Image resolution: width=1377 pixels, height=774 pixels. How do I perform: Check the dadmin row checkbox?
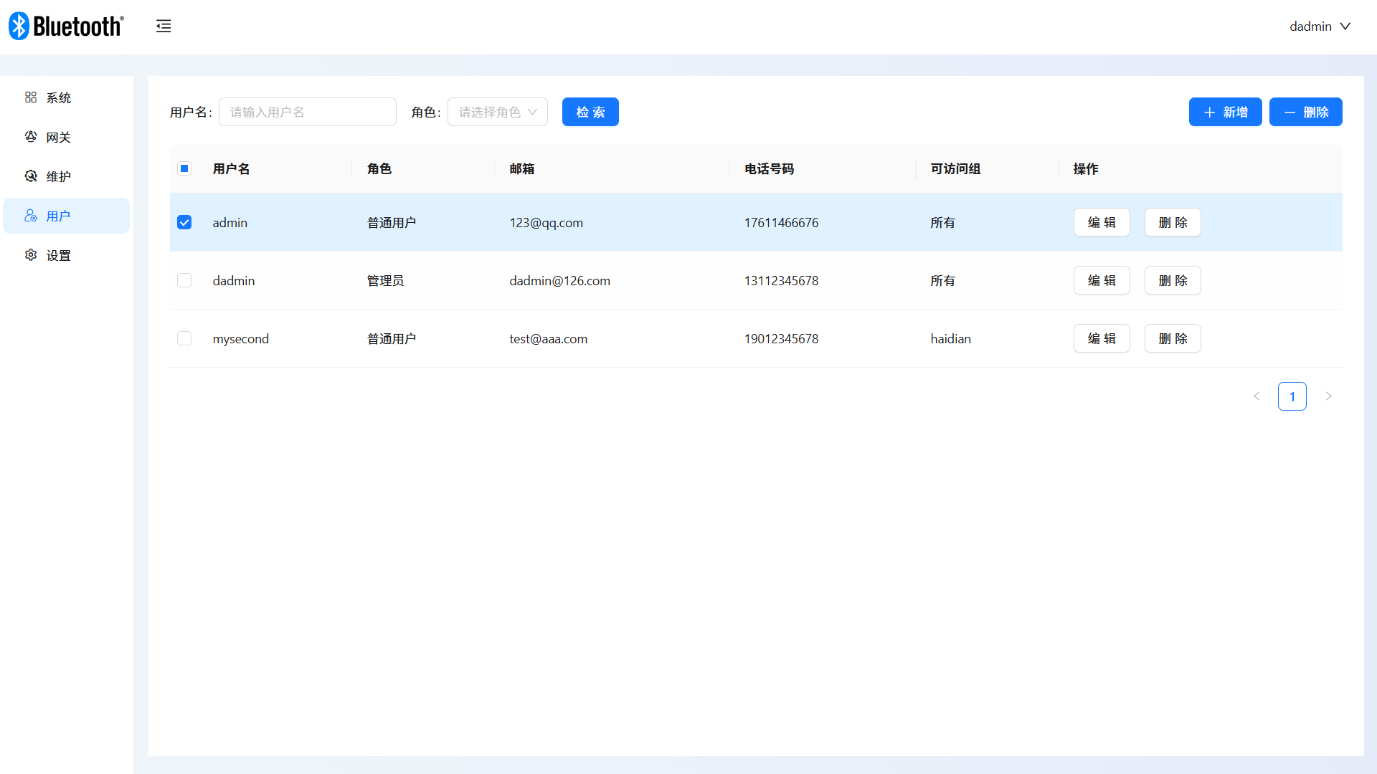[184, 281]
